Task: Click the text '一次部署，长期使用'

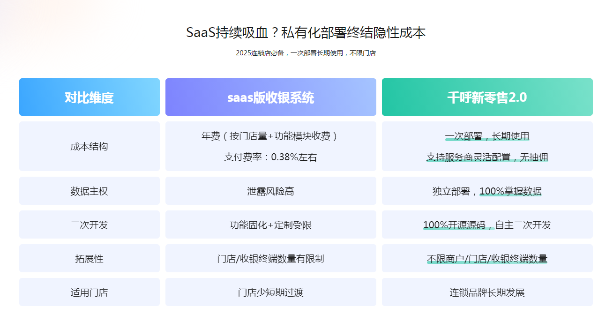Action: click(487, 136)
